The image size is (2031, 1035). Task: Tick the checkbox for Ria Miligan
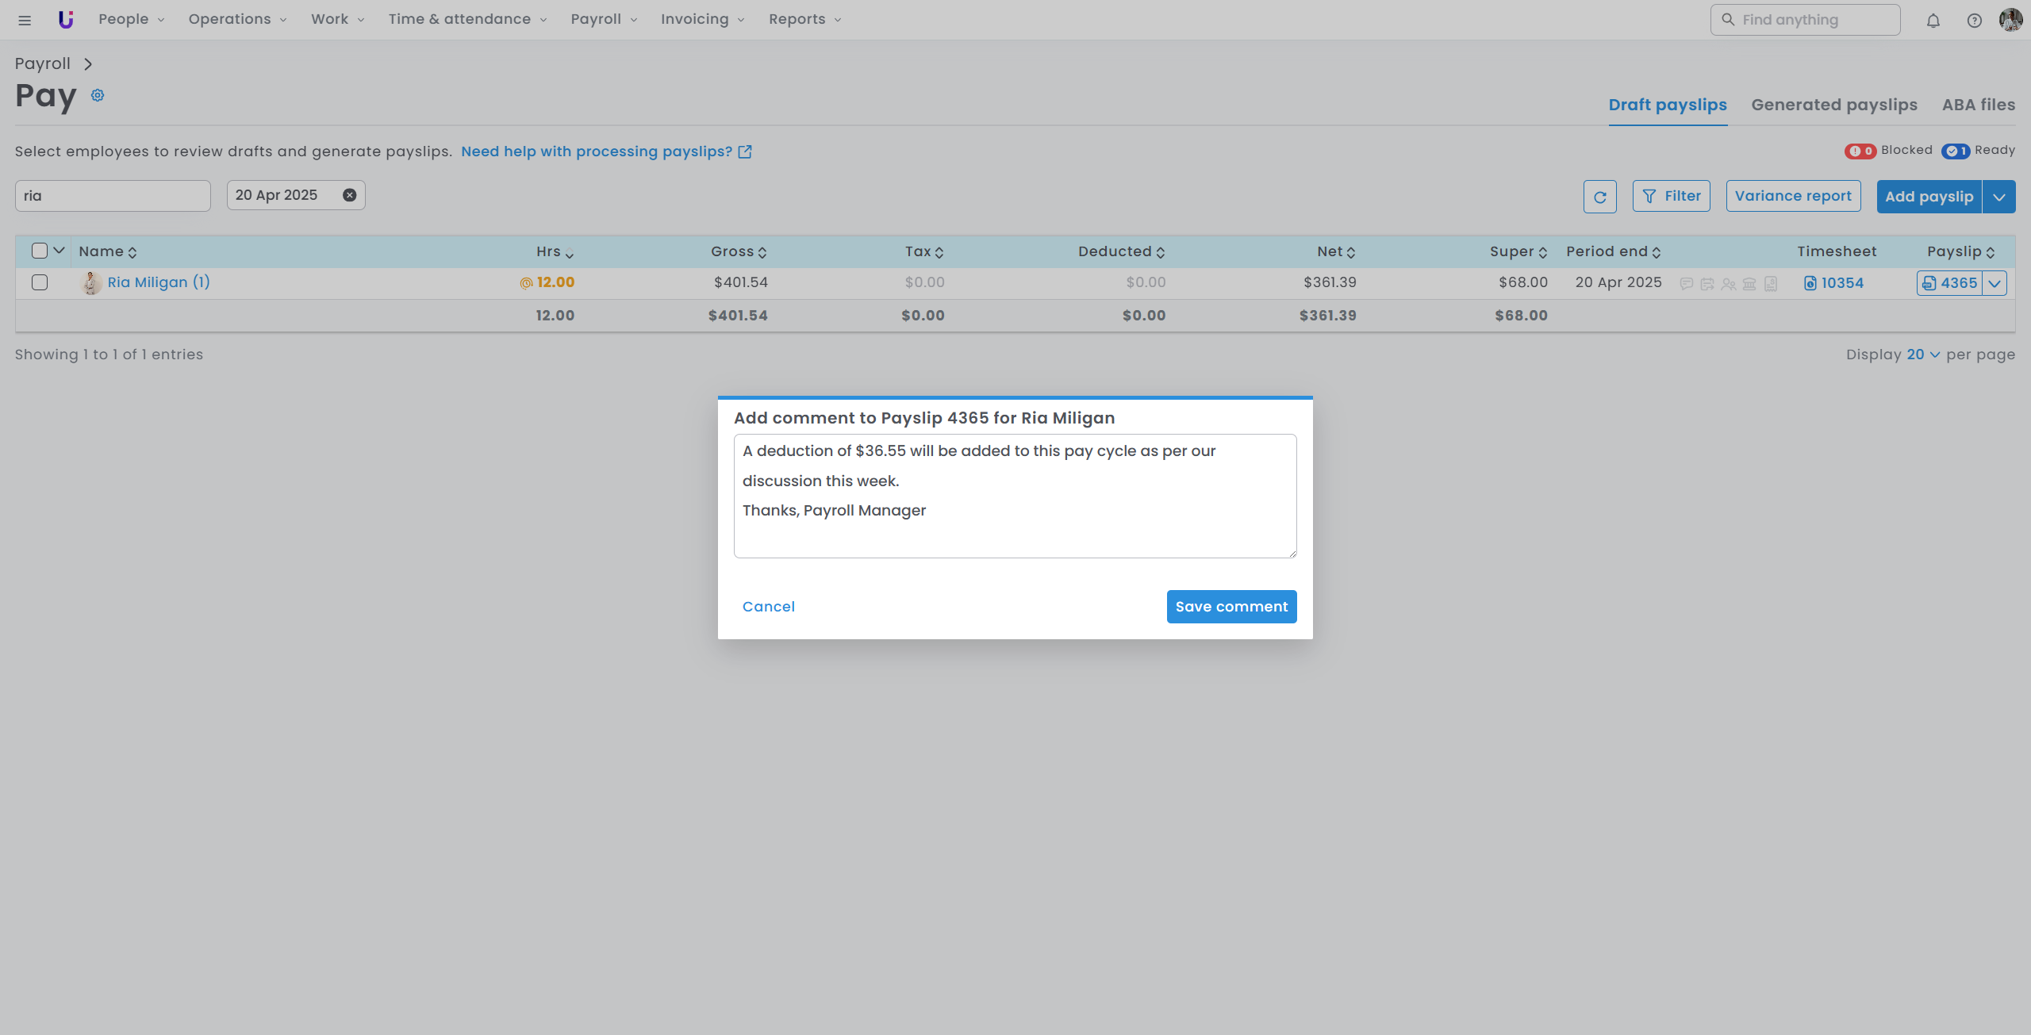[40, 282]
